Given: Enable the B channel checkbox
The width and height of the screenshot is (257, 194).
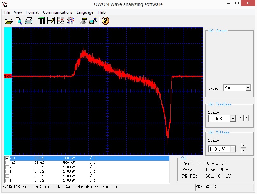Looking at the screenshot, I should coord(7,171).
